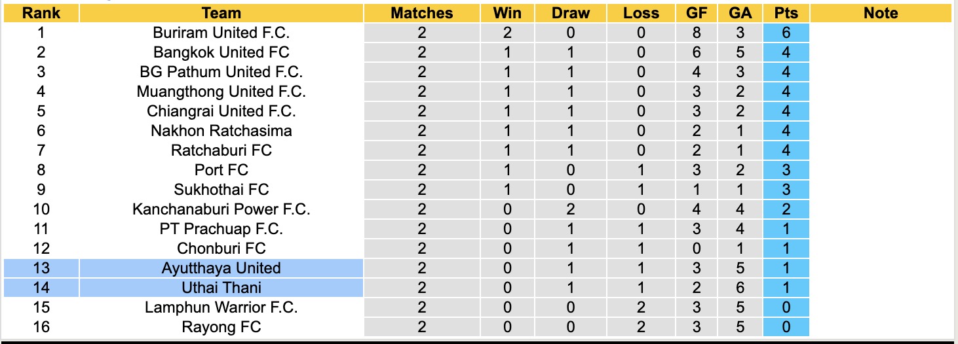The width and height of the screenshot is (958, 344).
Task: Click the Note column header
Action: click(x=880, y=13)
